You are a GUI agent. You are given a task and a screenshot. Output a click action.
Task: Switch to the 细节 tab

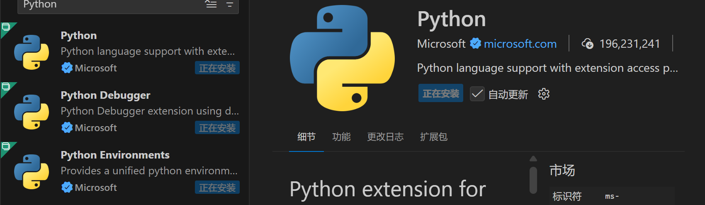(306, 137)
